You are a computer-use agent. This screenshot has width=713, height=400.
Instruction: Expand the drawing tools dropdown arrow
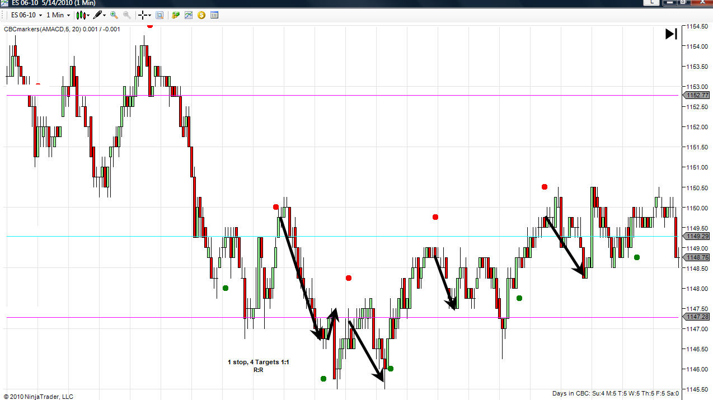pos(105,16)
